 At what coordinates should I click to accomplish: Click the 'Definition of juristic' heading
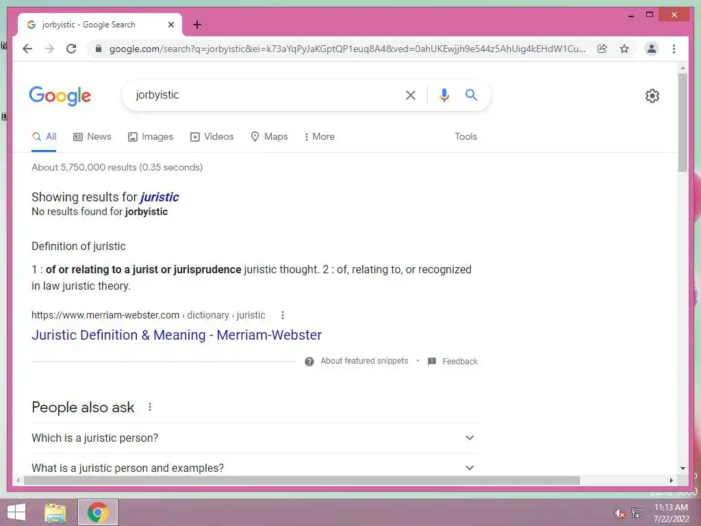[x=79, y=246]
